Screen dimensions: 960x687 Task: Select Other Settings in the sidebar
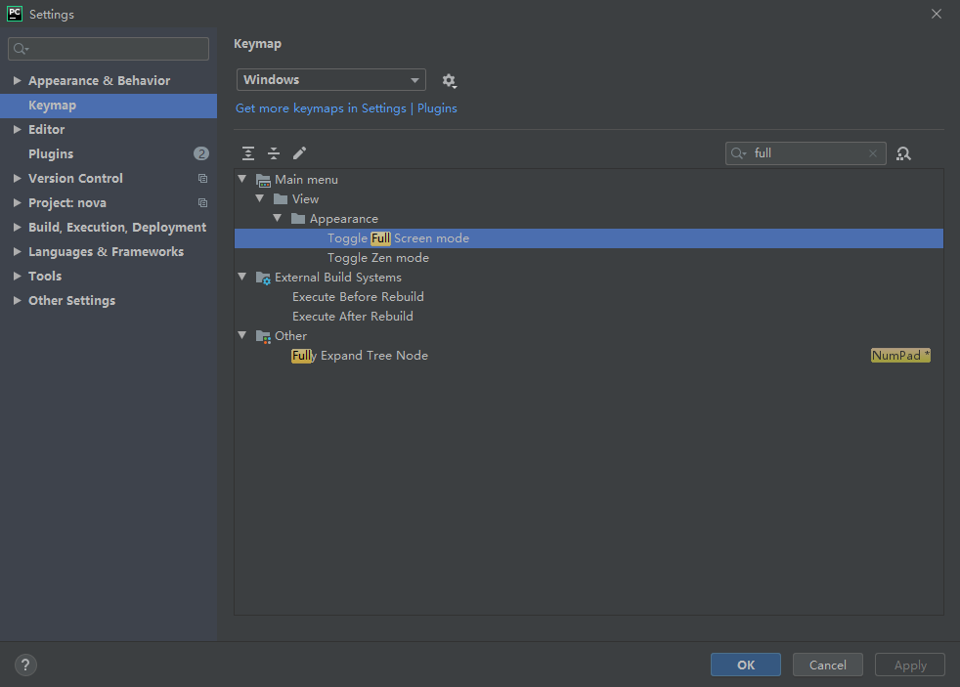(71, 301)
